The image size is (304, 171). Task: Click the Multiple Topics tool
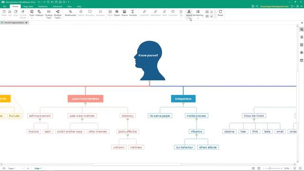click(57, 14)
